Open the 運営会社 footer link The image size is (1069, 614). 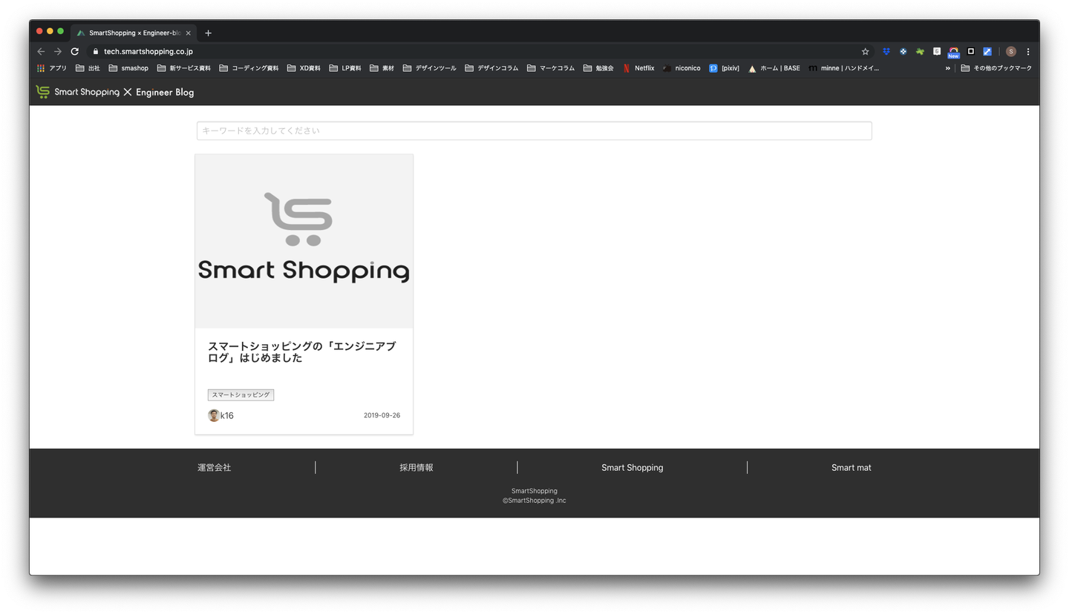click(215, 468)
